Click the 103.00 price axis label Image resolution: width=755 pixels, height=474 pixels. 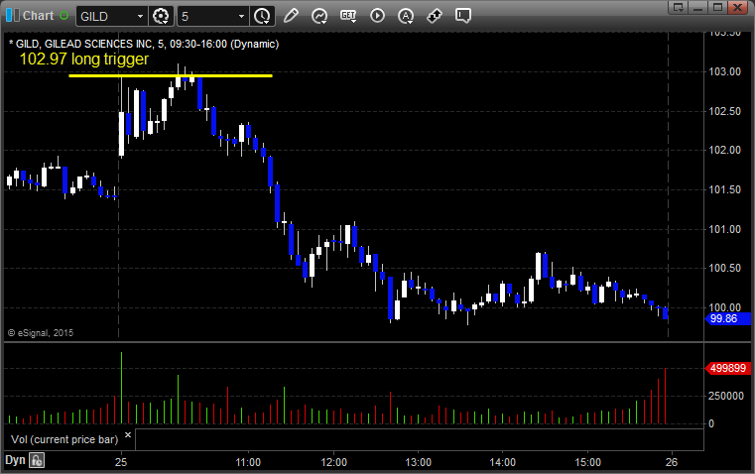click(x=724, y=71)
